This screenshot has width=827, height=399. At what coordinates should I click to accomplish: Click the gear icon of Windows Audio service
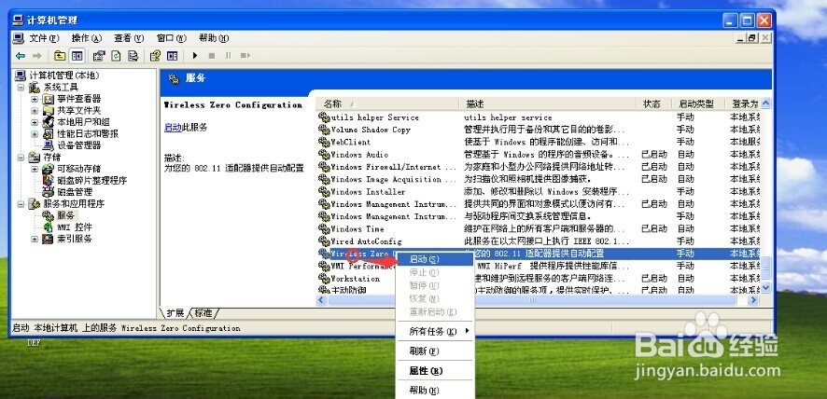(324, 155)
